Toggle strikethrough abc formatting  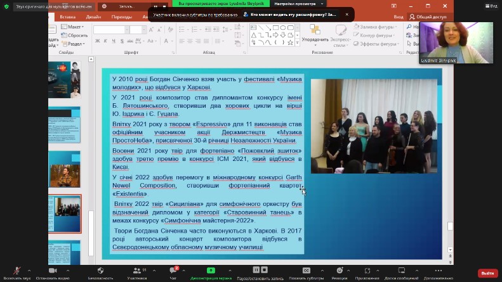coord(130,41)
